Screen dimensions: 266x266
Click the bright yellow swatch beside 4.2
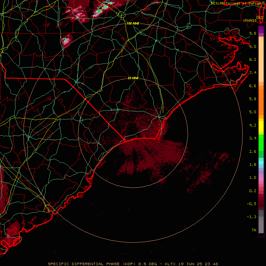pyautogui.click(x=261, y=126)
